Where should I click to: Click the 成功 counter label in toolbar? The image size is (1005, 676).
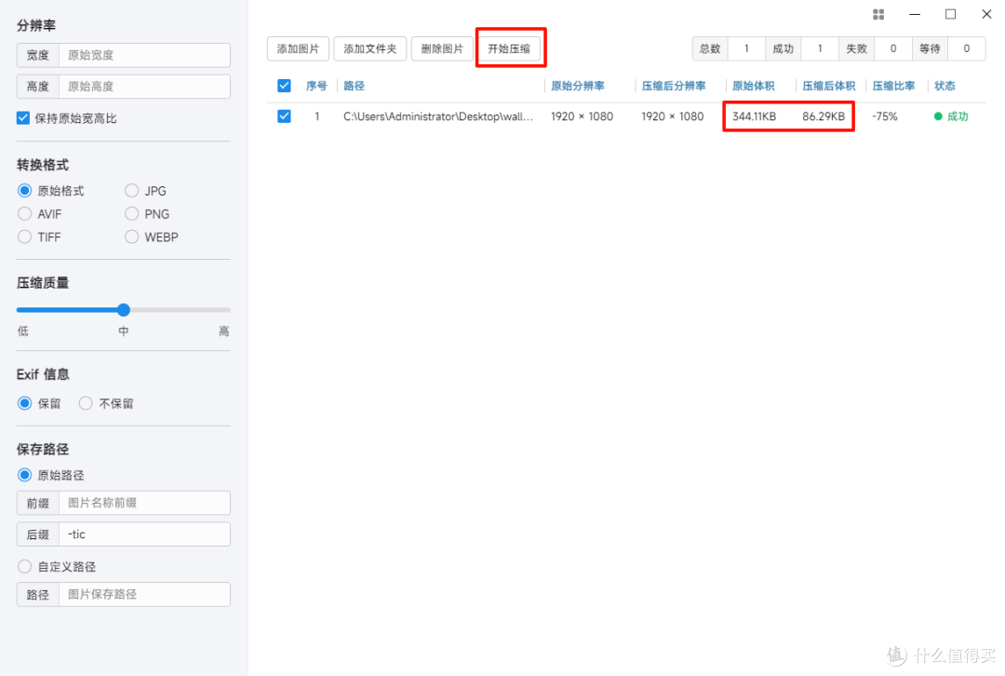[784, 48]
